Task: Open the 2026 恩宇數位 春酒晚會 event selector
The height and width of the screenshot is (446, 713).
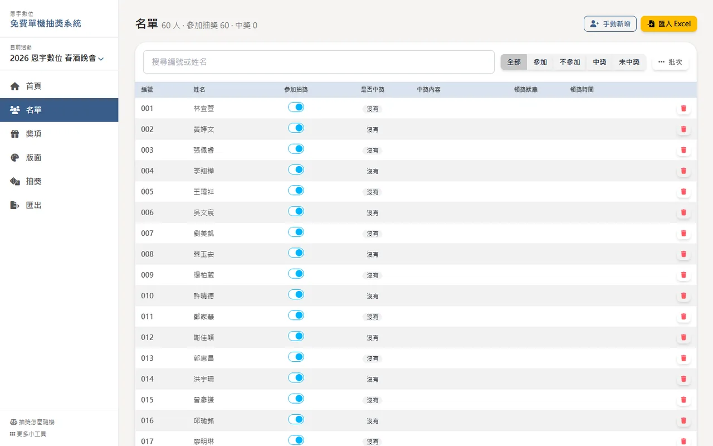Action: 57,58
